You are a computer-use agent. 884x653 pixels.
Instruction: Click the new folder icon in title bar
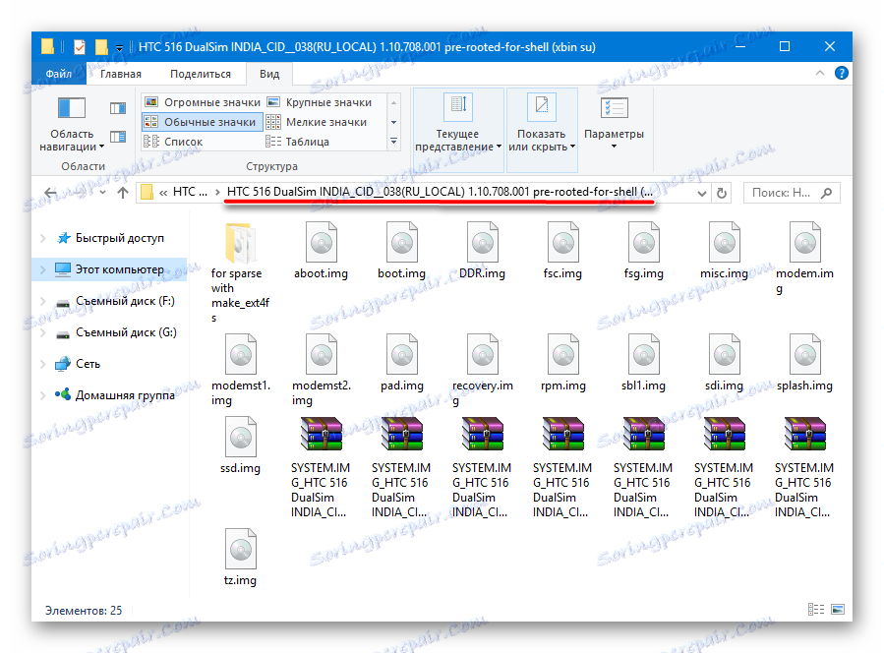pos(102,47)
